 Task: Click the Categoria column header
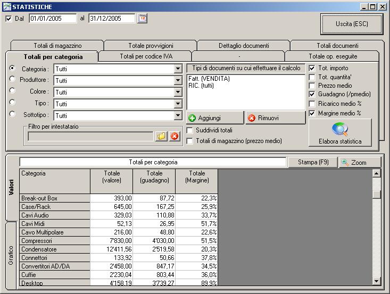click(55, 181)
